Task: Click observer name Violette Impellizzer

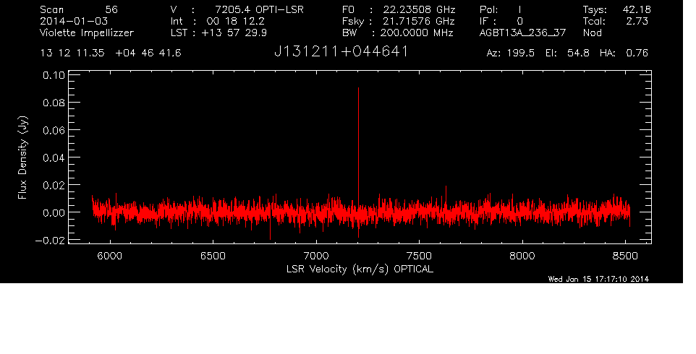Action: coord(87,33)
